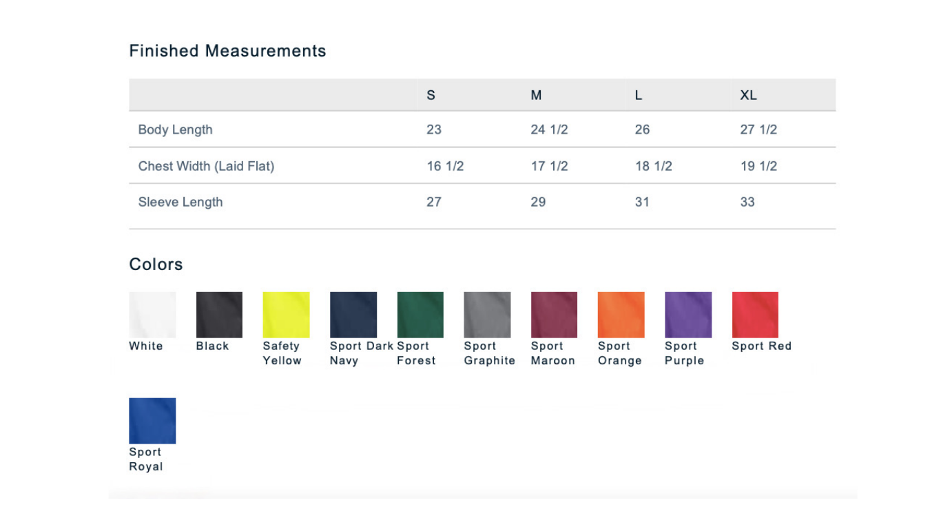This screenshot has width=941, height=529.
Task: Select the Body Length row label
Action: pyautogui.click(x=175, y=129)
